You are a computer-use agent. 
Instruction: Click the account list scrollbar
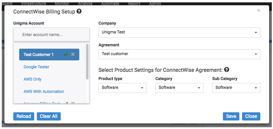(87, 62)
